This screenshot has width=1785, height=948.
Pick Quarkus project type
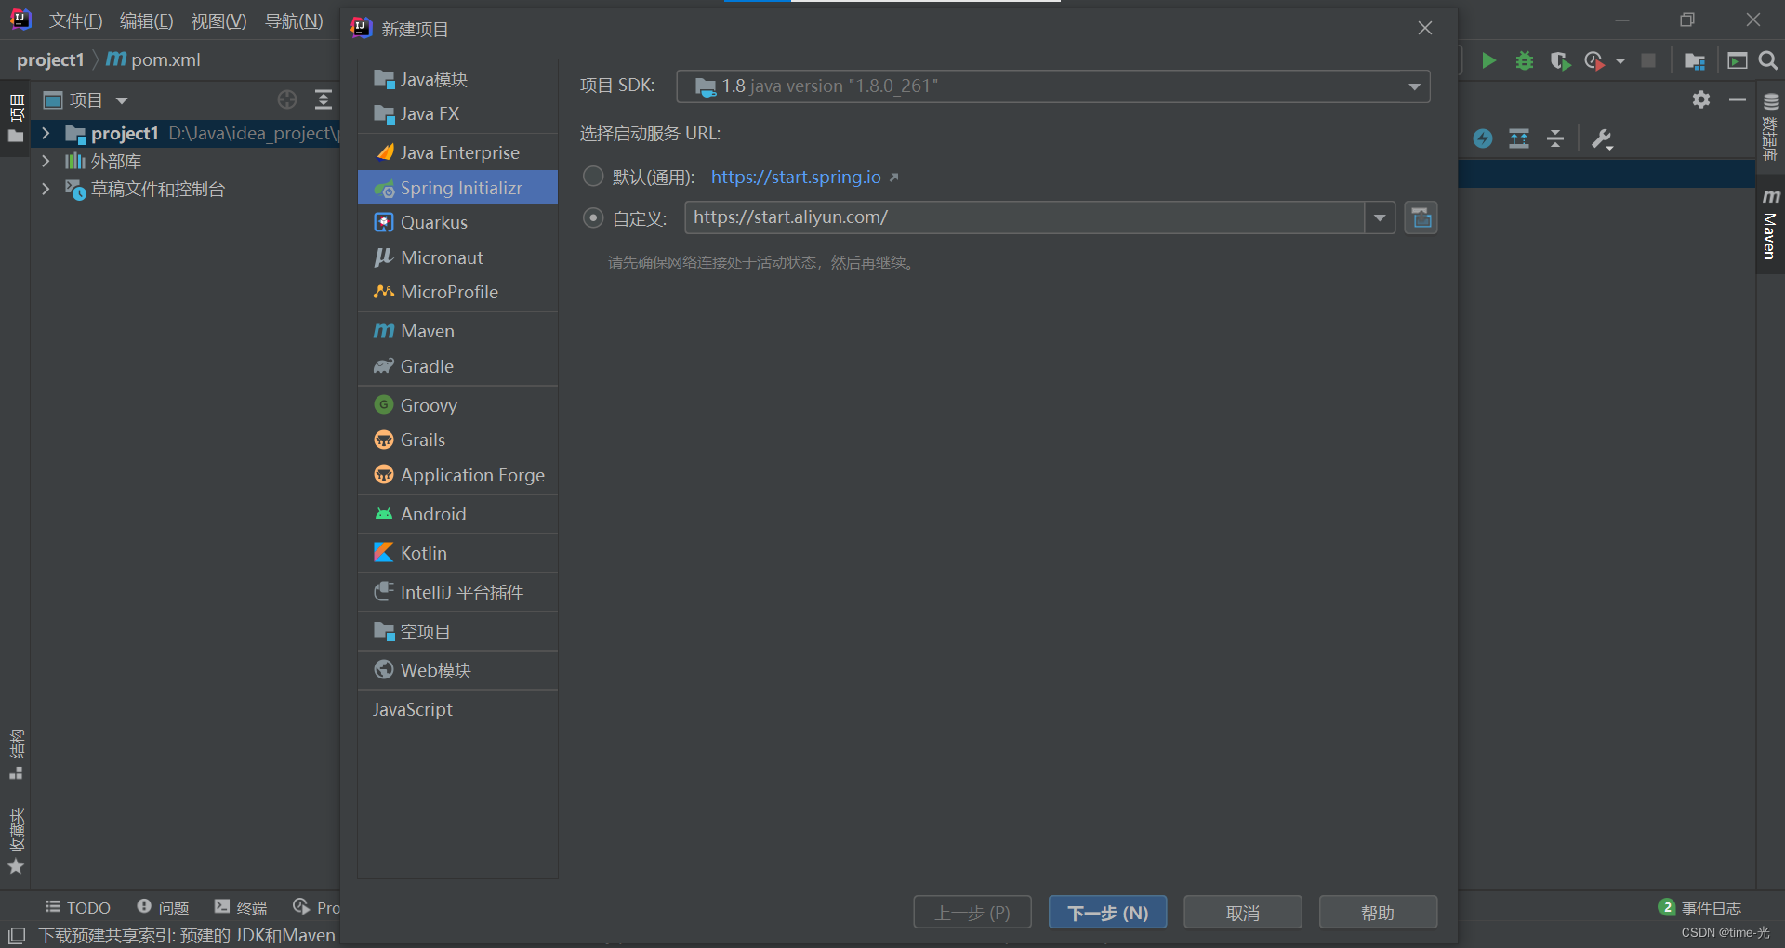tap(457, 222)
